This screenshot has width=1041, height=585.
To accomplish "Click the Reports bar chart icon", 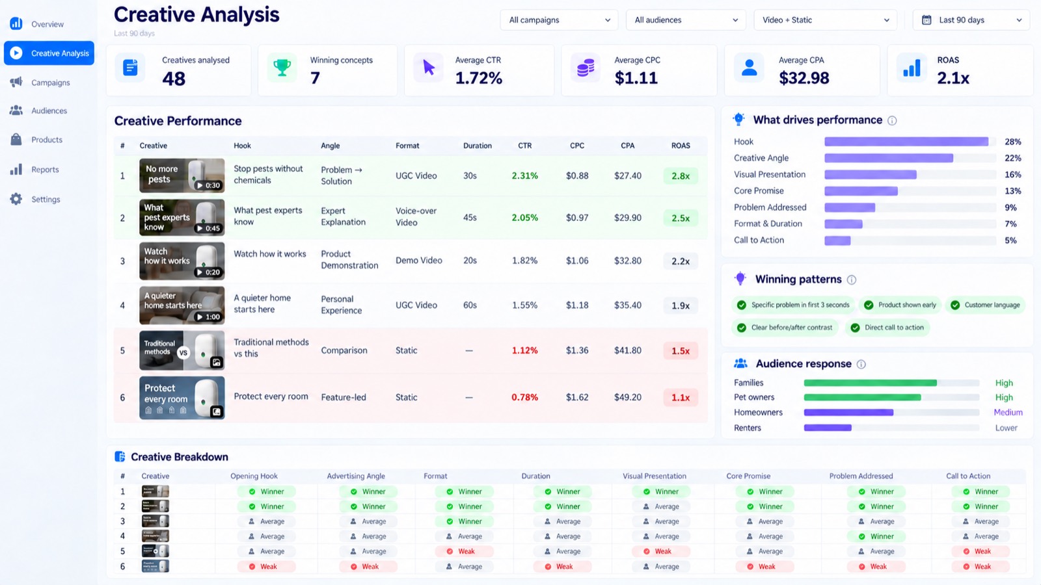I will click(x=16, y=169).
